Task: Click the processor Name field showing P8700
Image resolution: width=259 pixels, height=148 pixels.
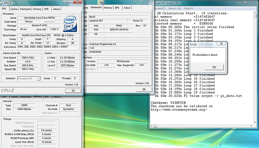Action: pyautogui.click(x=40, y=18)
